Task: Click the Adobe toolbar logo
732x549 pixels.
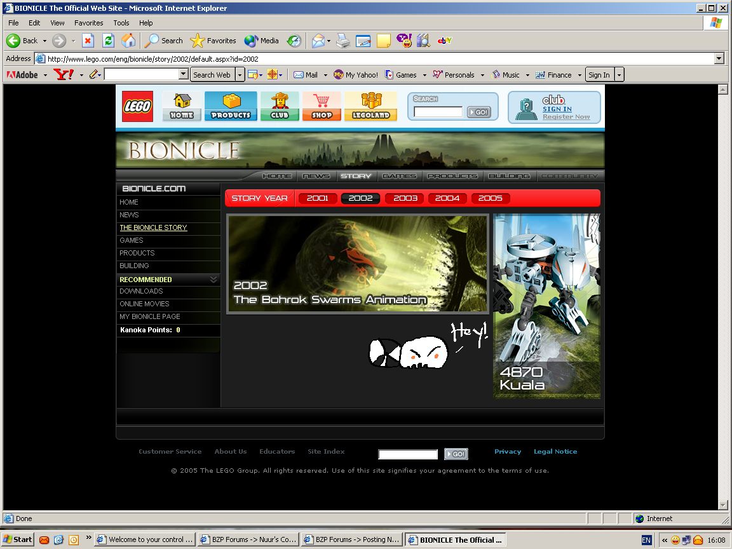Action: pos(22,75)
